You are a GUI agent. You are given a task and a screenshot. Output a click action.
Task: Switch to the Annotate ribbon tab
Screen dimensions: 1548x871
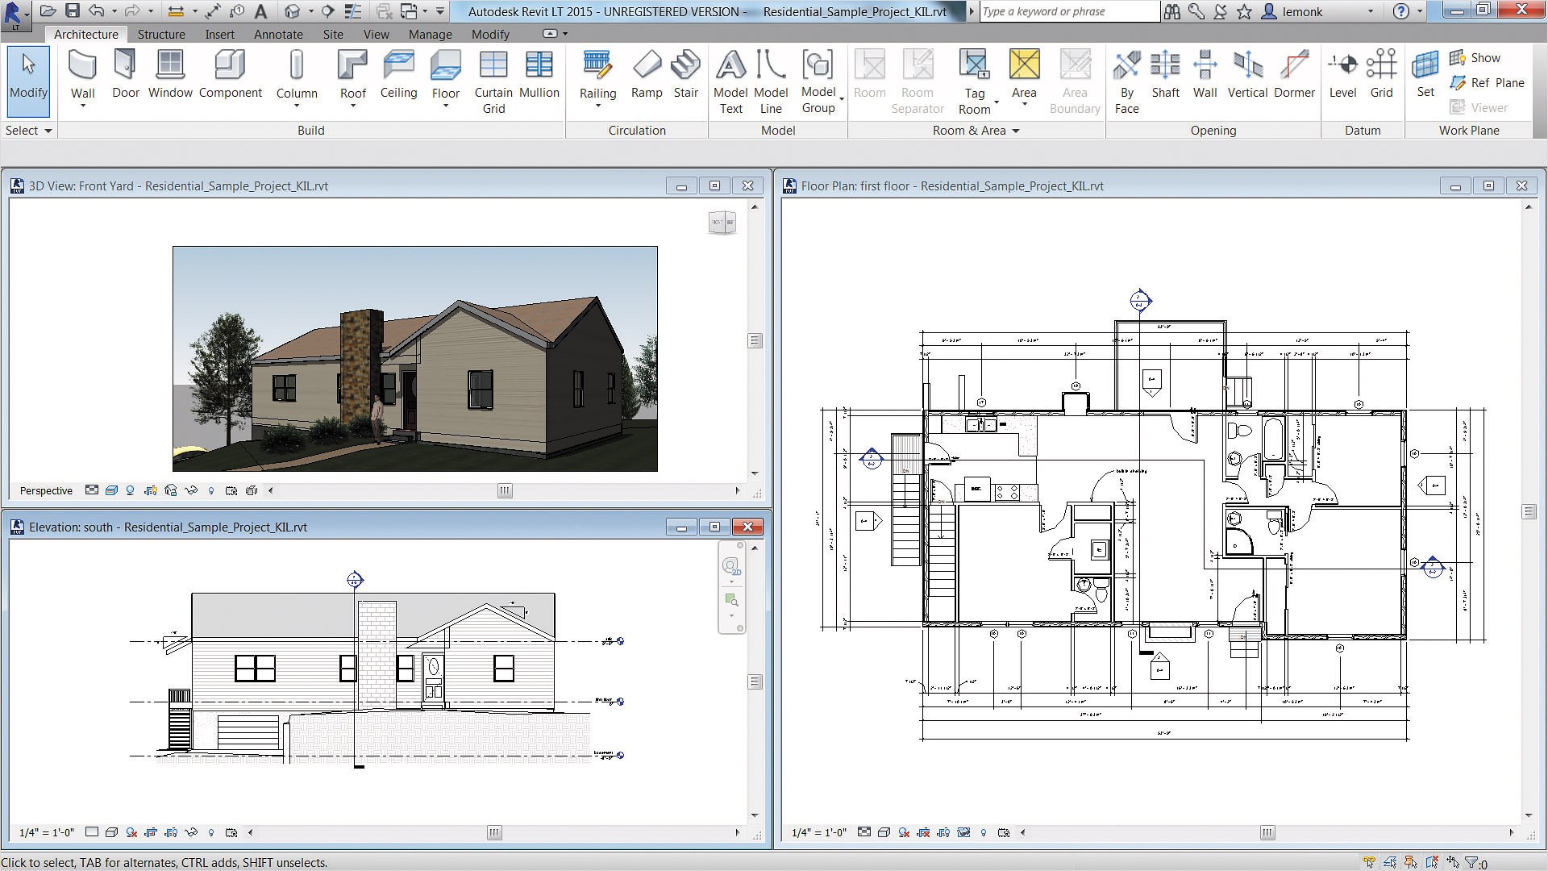[278, 35]
